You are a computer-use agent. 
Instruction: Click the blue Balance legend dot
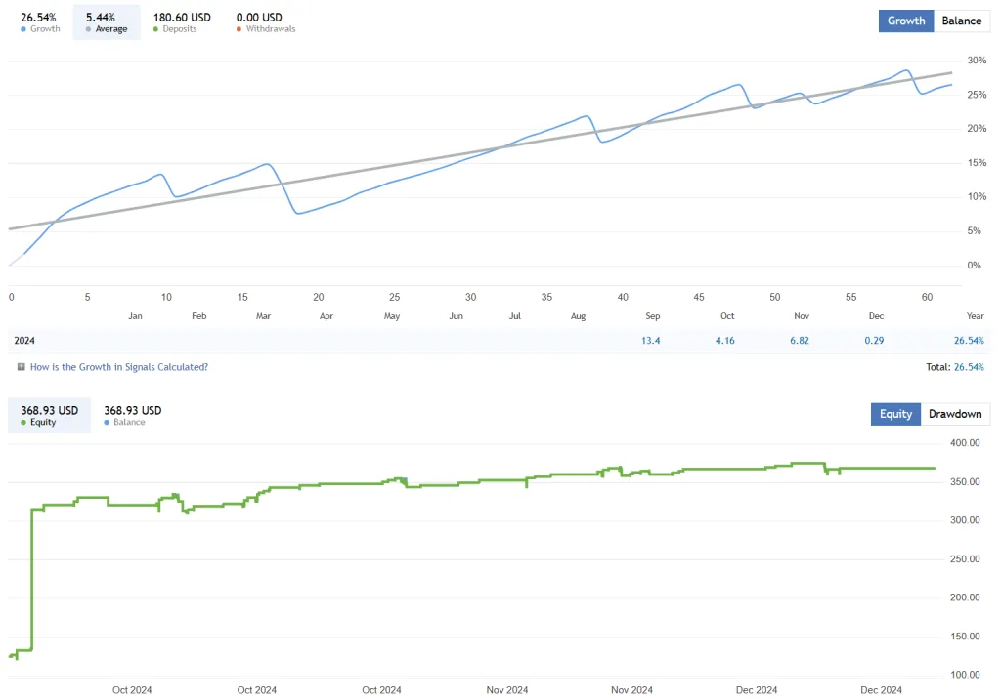click(x=105, y=423)
